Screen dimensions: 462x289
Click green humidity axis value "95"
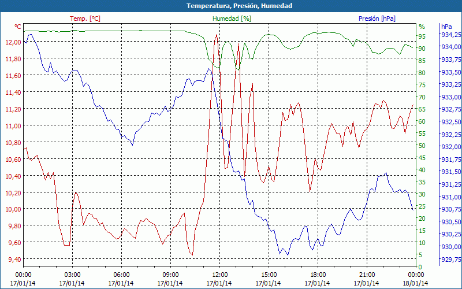tap(422, 36)
